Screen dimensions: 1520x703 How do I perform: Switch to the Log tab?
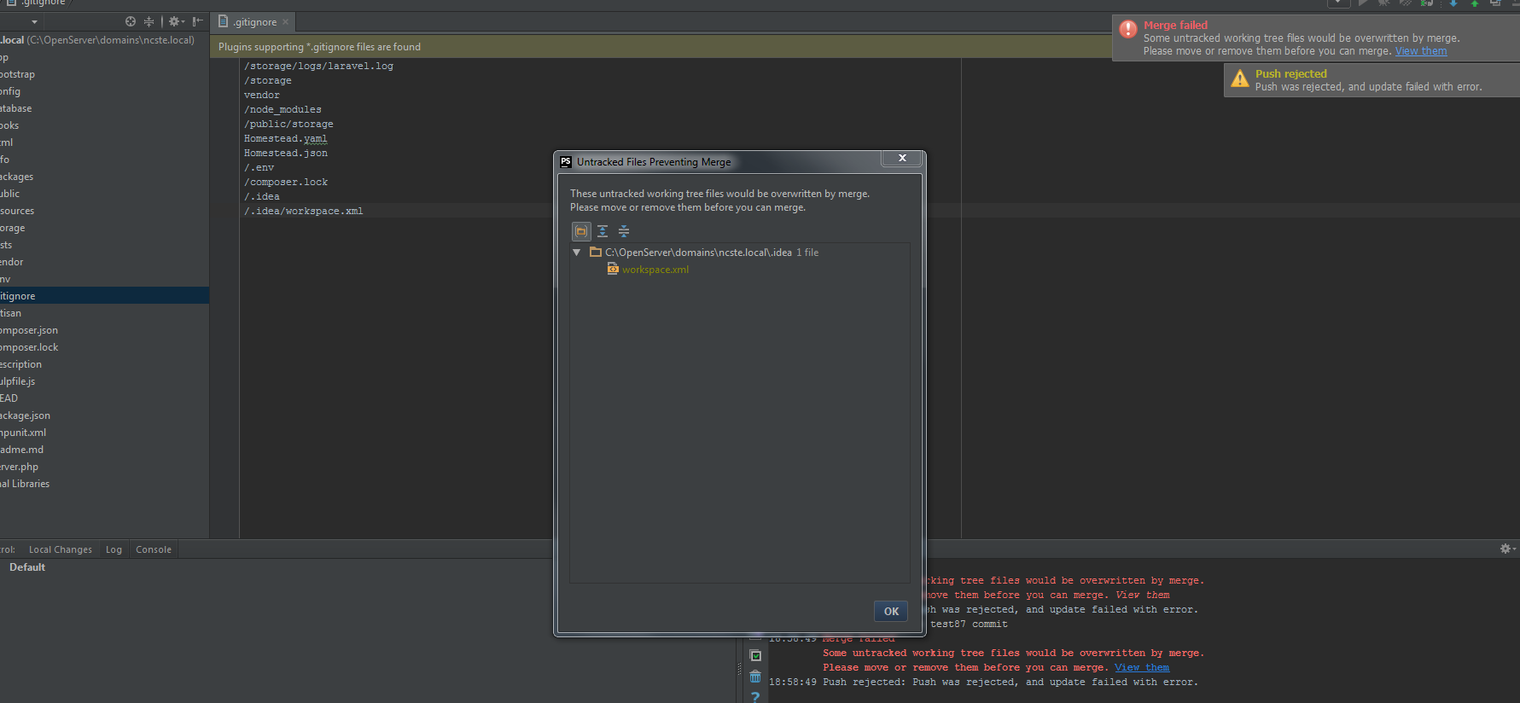(x=114, y=549)
